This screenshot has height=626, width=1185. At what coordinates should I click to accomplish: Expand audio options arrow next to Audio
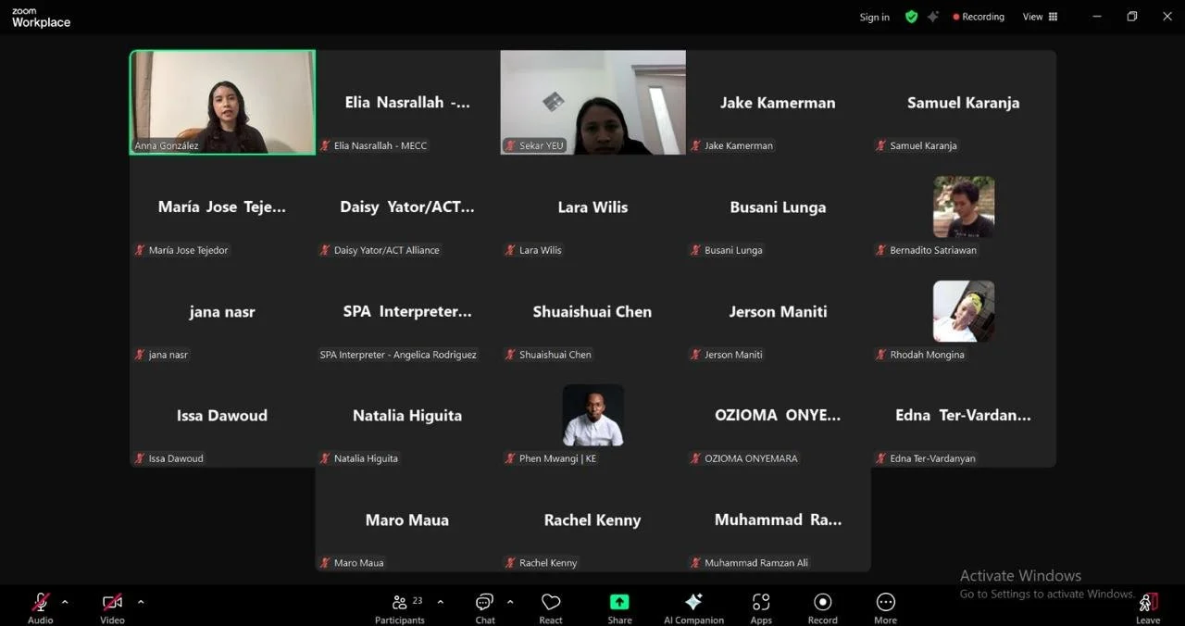65,602
